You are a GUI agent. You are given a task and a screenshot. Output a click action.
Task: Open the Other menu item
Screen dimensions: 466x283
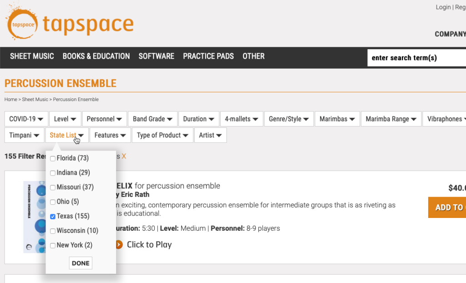[253, 56]
